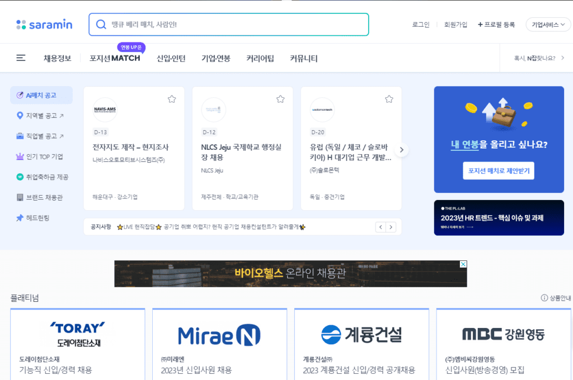Open the Mirae N platinum card
The width and height of the screenshot is (573, 380).
coord(219,344)
